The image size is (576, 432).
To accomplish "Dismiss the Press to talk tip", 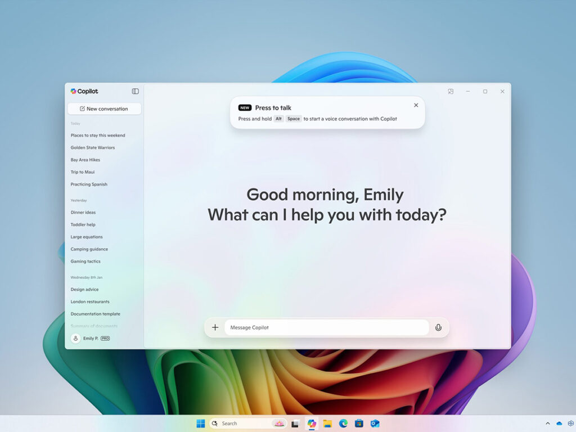I will pyautogui.click(x=416, y=105).
